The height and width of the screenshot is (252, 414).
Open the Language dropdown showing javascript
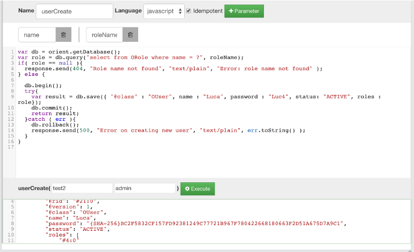[164, 11]
